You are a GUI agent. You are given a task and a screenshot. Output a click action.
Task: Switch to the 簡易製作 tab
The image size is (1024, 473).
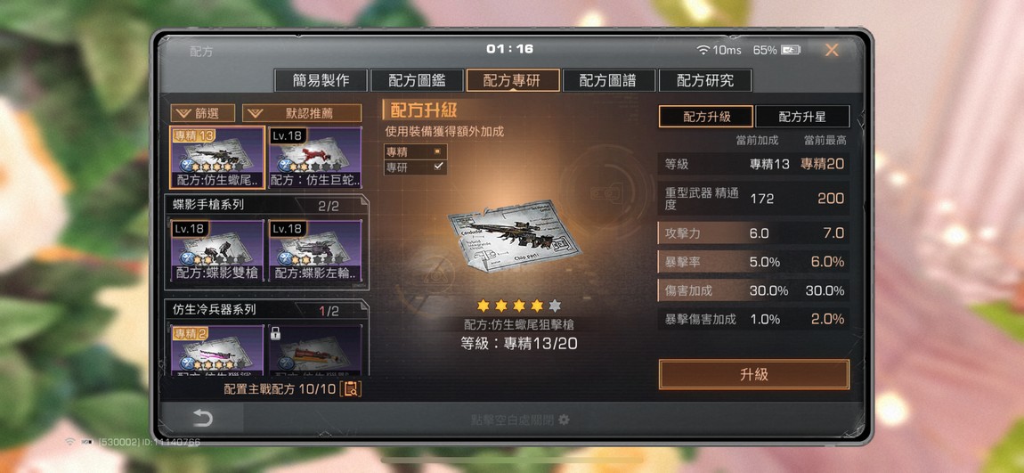(x=321, y=81)
